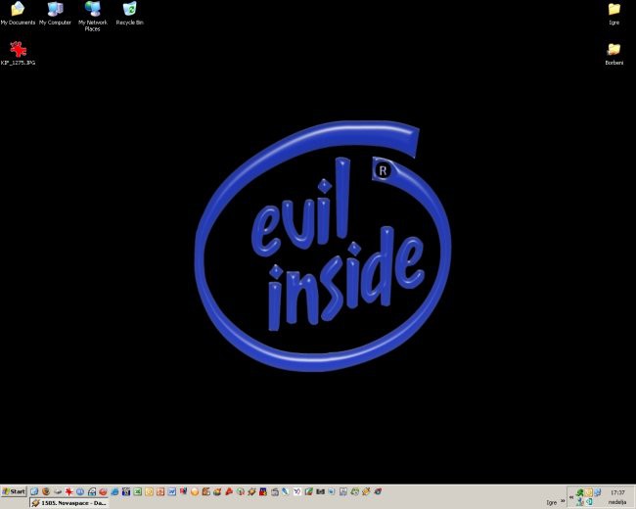Screen dimensions: 636x509
Task: Click the 17:37 clock in the system tray
Action: 617,492
